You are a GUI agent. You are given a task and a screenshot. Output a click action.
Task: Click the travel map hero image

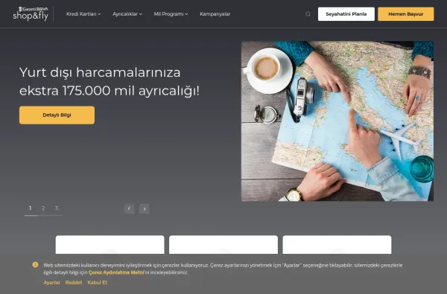(337, 121)
